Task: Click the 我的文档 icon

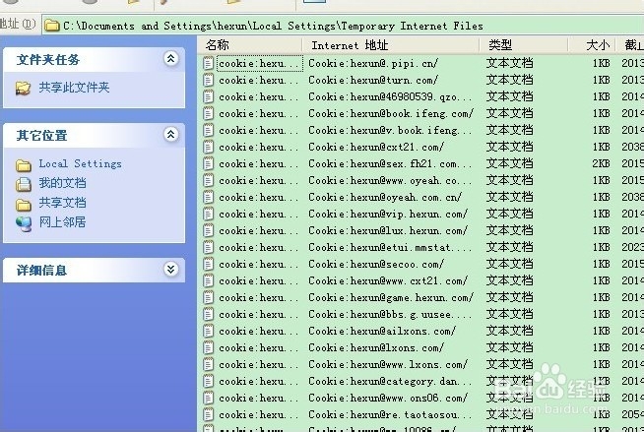Action: (x=24, y=184)
